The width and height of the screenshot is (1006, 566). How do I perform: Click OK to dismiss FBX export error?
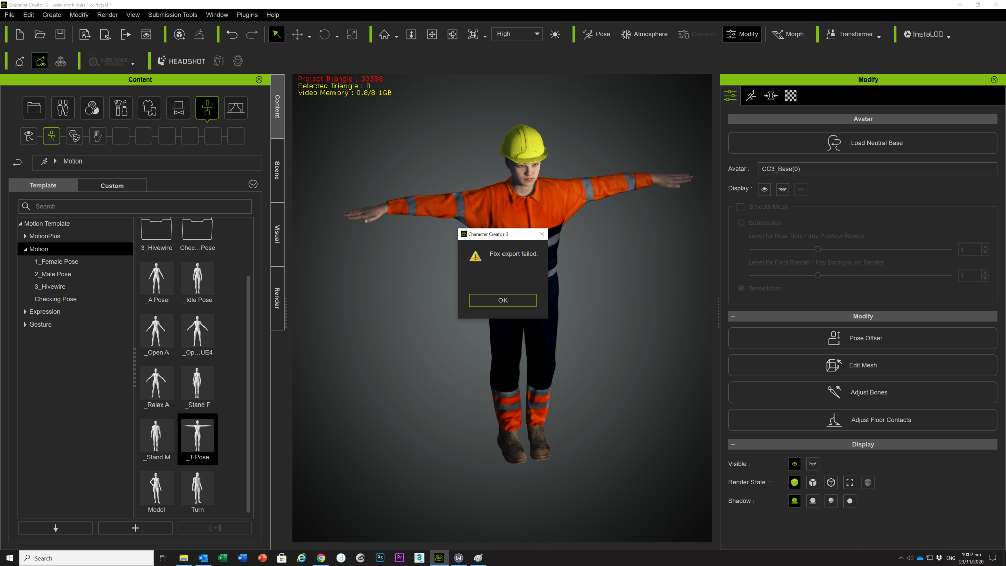click(502, 300)
